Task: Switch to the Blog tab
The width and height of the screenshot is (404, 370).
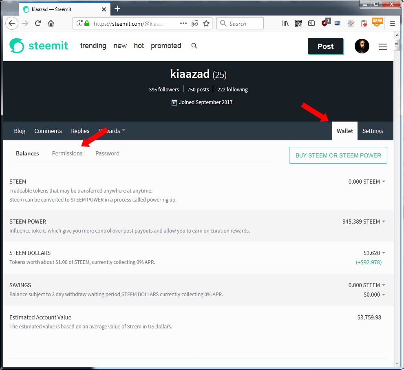Action: [20, 131]
